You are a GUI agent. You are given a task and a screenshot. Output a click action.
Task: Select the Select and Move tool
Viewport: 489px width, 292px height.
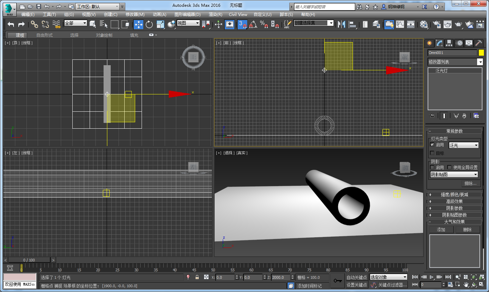tap(139, 24)
